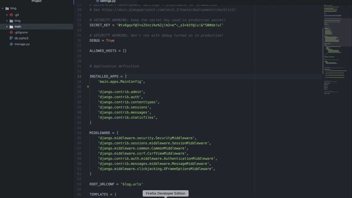This screenshot has width=352, height=198.
Task: Click the root blog folder icon
Action: pyautogui.click(x=7, y=8)
